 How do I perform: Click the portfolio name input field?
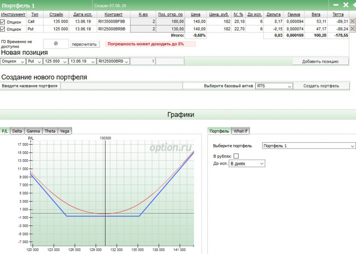121,86
